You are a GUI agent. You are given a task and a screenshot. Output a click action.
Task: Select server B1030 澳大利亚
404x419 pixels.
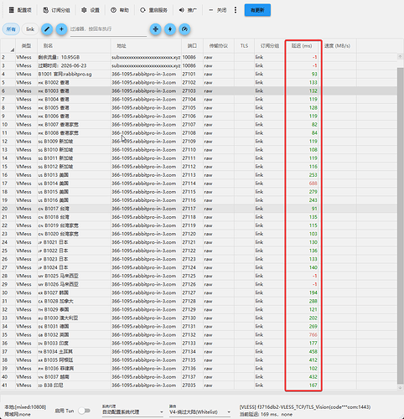(199, 318)
